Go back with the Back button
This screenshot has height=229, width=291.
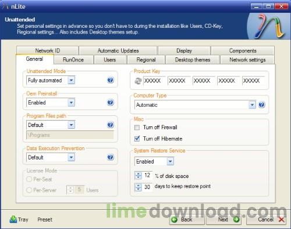(x=187, y=220)
